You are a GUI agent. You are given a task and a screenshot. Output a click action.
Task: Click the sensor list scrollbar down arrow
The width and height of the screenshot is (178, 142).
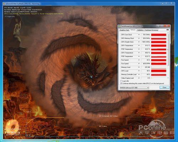(x=168, y=78)
